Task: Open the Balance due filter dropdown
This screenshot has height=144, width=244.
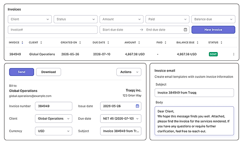Action: click(x=213, y=19)
